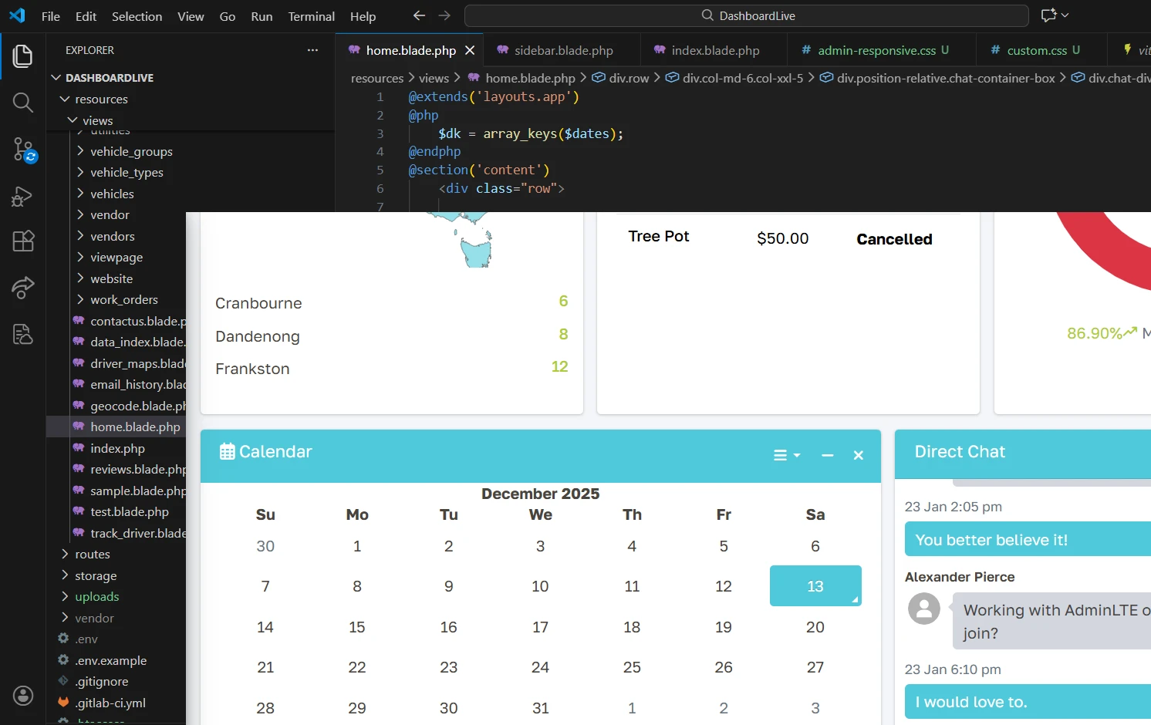The height and width of the screenshot is (725, 1151).
Task: Open the Terminal menu
Action: [311, 16]
